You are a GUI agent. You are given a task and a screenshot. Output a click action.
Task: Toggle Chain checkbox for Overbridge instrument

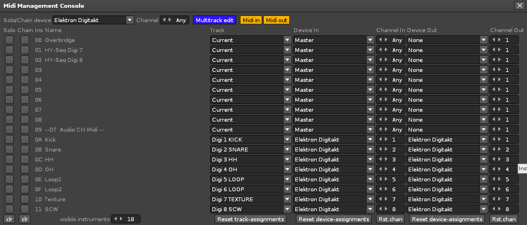tap(25, 40)
